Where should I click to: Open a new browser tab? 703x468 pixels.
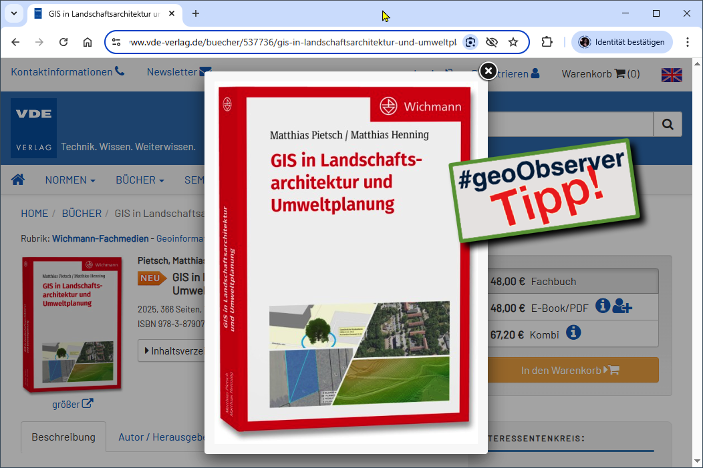(196, 14)
